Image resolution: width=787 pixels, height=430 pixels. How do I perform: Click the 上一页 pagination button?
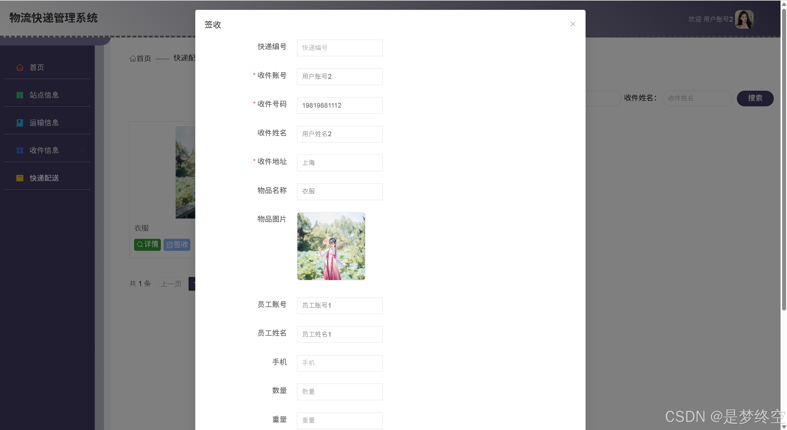[x=171, y=284]
